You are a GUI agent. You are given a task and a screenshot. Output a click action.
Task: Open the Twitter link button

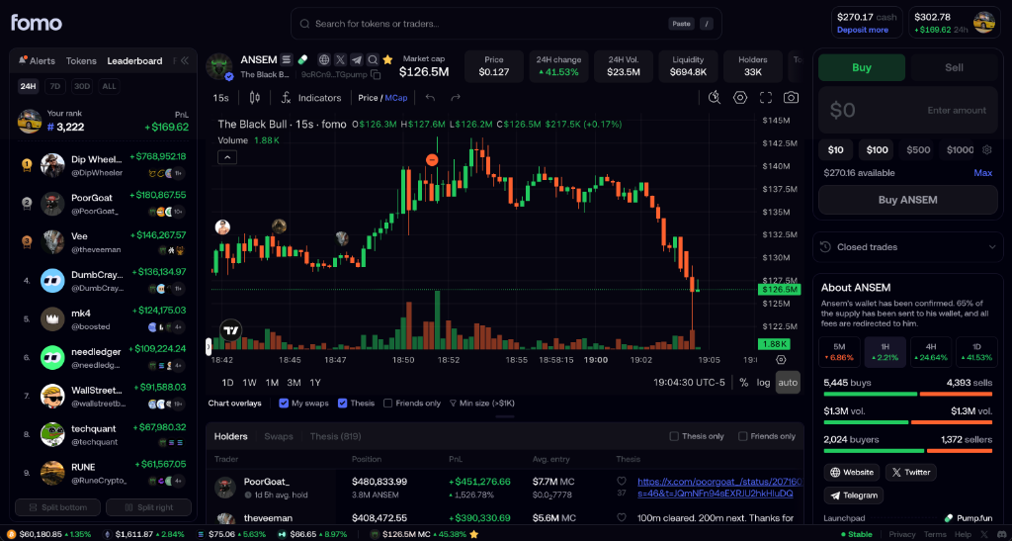pyautogui.click(x=910, y=472)
